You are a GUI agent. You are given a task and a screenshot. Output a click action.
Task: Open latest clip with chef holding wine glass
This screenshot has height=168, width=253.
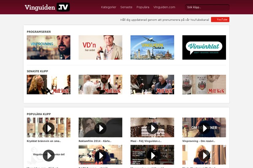(x=152, y=84)
